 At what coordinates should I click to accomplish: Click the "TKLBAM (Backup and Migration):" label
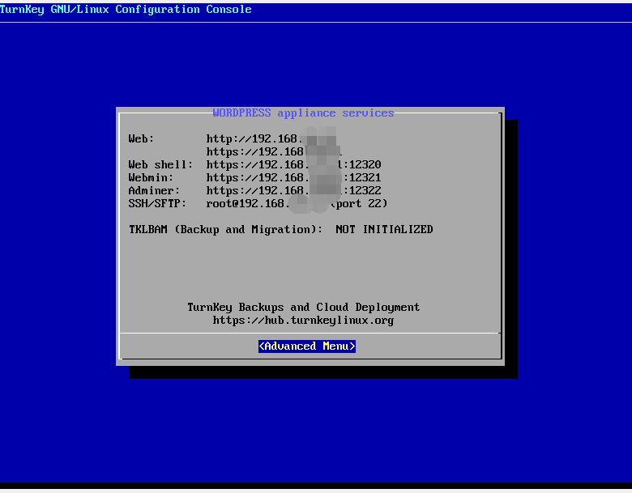click(x=225, y=229)
